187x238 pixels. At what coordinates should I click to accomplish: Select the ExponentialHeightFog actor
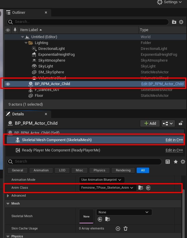(56, 55)
